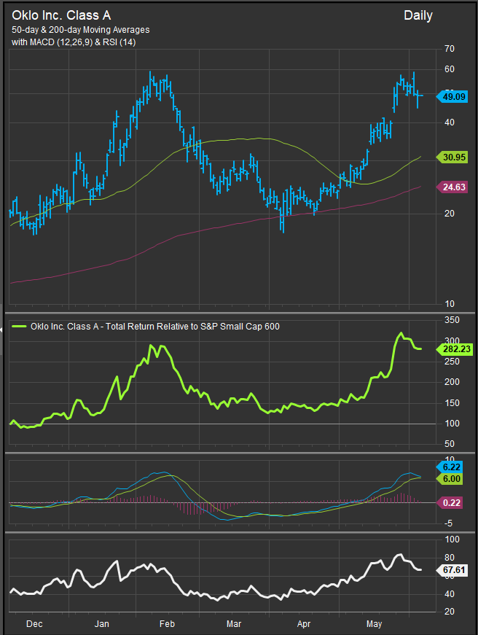
Task: Click the 24.63 200-day average tag
Action: (x=452, y=187)
